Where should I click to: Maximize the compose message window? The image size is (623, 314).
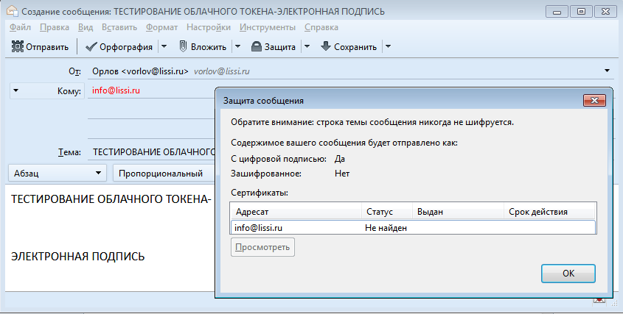tap(581, 12)
